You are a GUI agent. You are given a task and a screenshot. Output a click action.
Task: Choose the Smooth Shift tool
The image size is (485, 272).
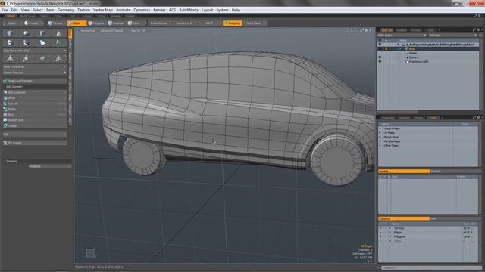pyautogui.click(x=35, y=120)
